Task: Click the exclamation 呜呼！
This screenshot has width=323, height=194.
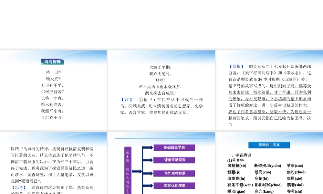Action: [161, 80]
